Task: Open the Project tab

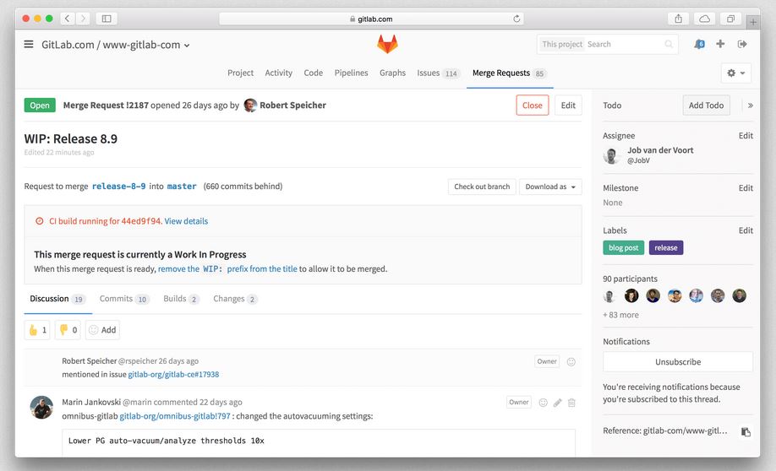Action: point(241,73)
